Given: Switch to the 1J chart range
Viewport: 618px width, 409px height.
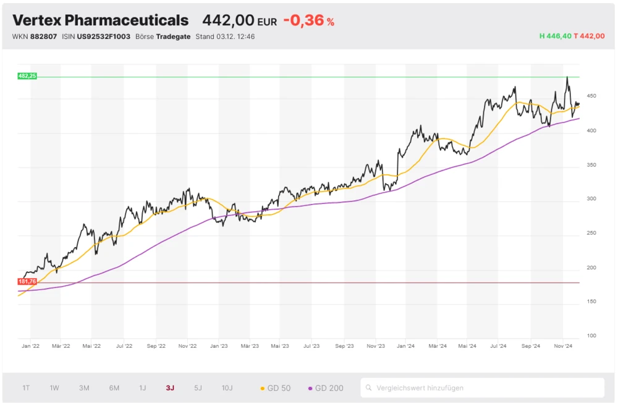Looking at the screenshot, I should pyautogui.click(x=143, y=388).
